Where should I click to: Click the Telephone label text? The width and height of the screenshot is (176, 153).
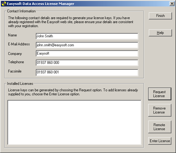(16, 62)
